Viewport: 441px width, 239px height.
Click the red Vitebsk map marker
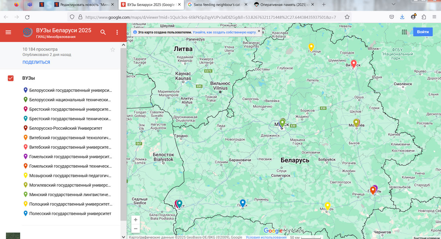tap(354, 64)
